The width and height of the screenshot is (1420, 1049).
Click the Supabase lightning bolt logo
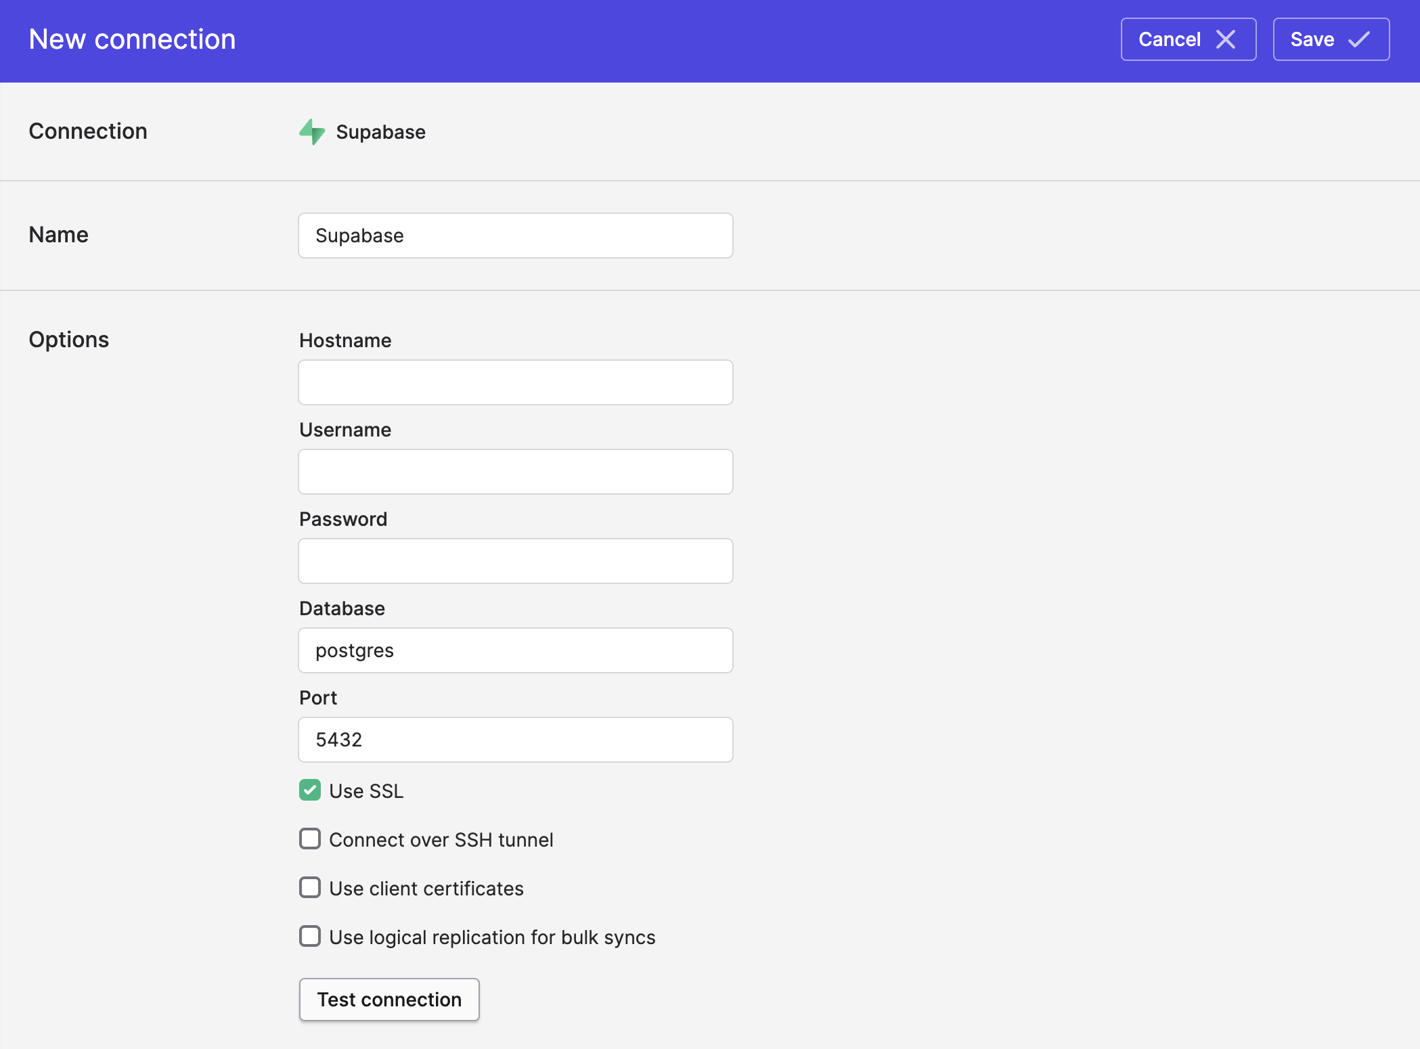(312, 131)
